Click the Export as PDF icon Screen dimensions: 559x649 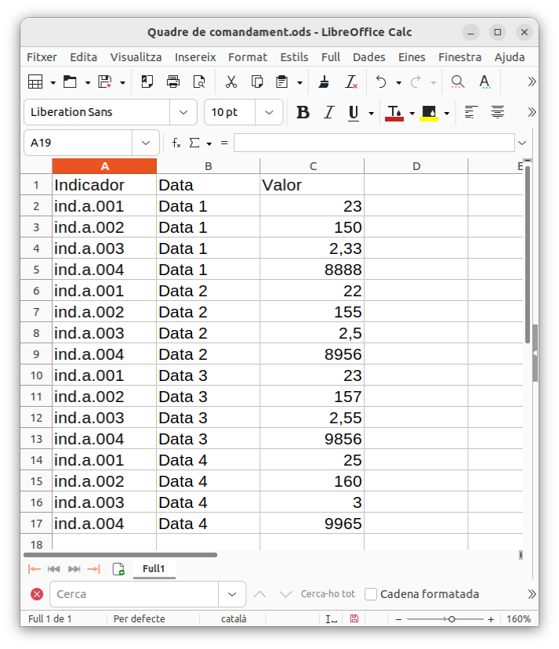coord(147,82)
